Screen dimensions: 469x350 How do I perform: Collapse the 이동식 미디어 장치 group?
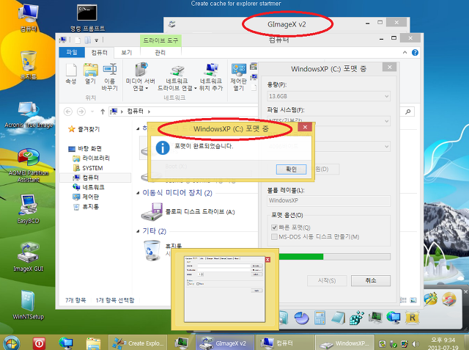pos(138,193)
